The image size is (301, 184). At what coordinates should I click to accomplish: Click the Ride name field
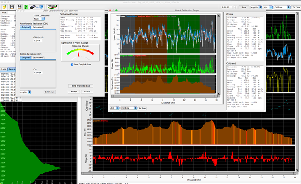tap(12, 12)
